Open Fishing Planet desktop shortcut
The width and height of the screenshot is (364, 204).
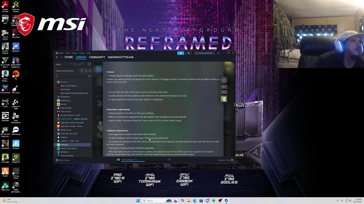pos(16,173)
